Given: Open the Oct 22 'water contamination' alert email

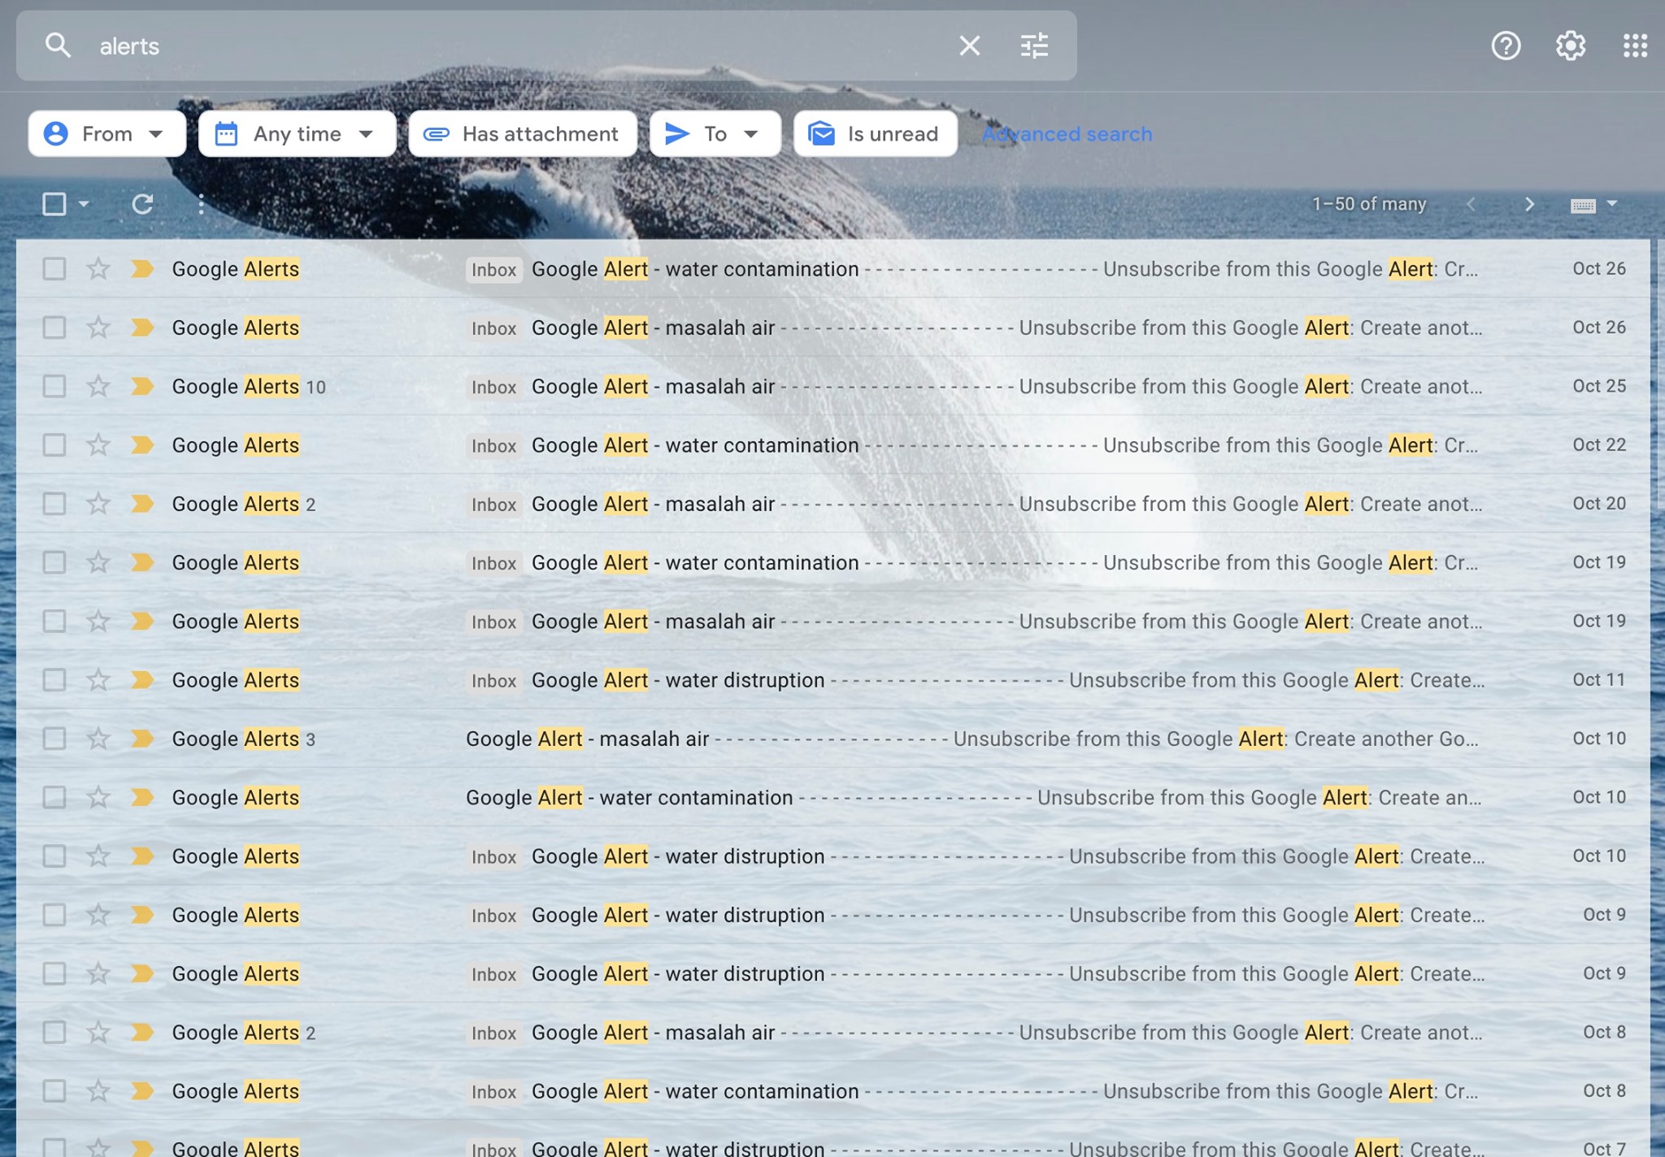Looking at the screenshot, I should click(832, 444).
